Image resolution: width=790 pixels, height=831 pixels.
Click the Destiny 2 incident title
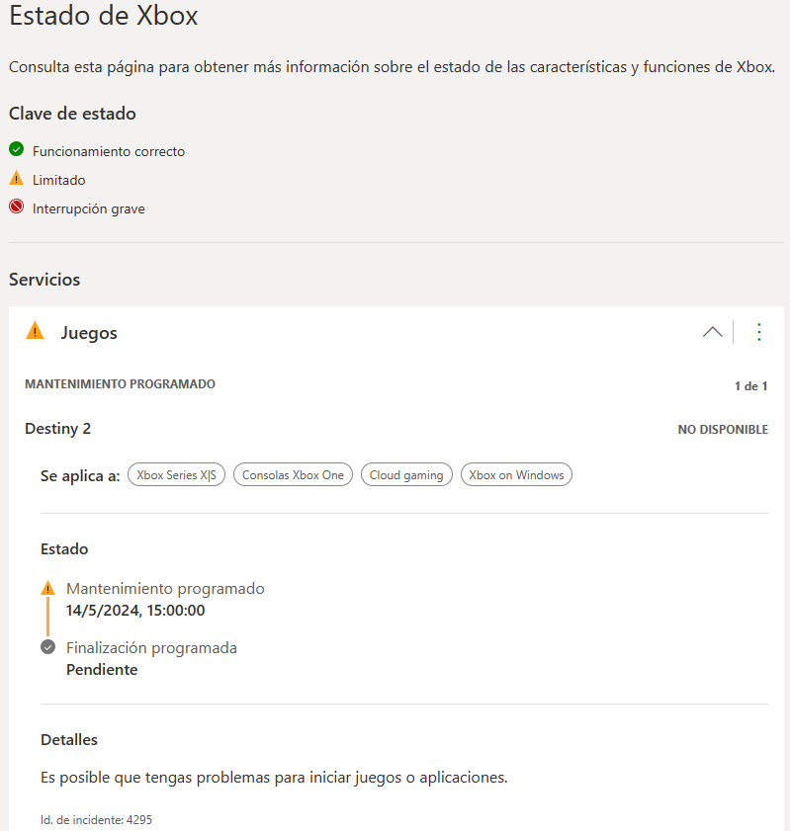[57, 428]
